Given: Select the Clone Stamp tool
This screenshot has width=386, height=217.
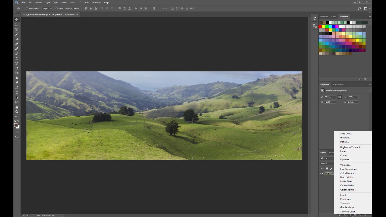Looking at the screenshot, I should [x=17, y=58].
